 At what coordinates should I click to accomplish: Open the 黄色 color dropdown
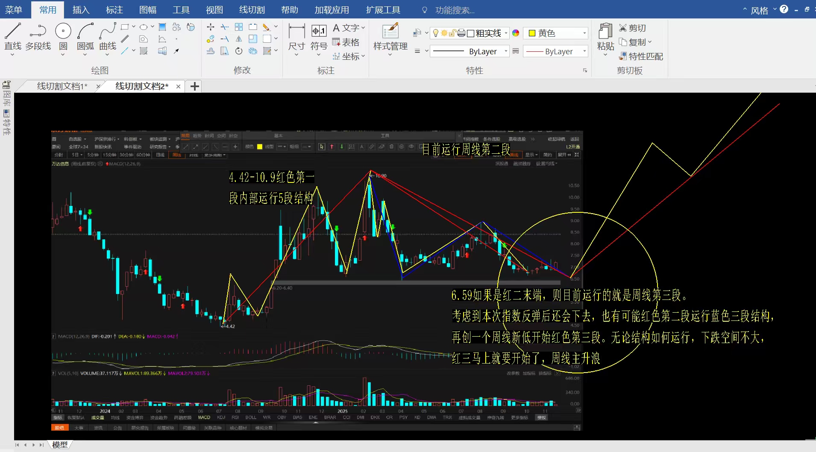coord(584,33)
